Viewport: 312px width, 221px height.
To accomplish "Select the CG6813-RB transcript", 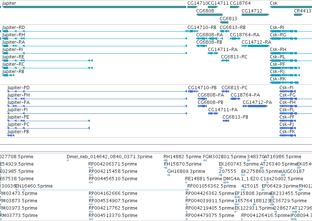I will (x=232, y=27).
